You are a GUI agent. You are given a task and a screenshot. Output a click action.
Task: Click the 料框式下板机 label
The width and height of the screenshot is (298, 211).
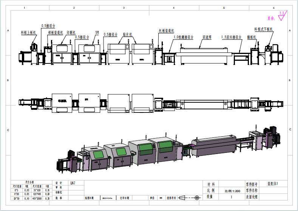pos(263,29)
